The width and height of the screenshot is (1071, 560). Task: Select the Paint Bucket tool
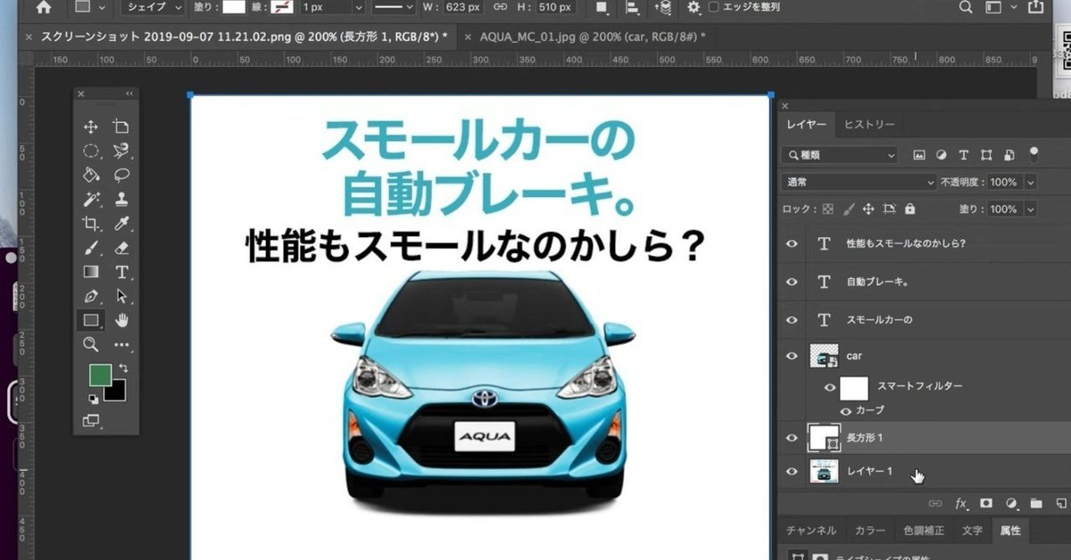[90, 175]
